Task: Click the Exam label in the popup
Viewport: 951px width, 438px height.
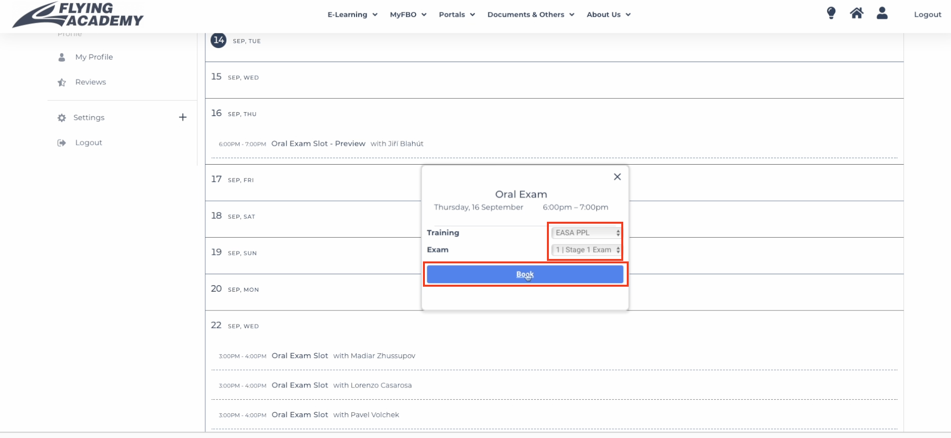Action: click(x=437, y=250)
